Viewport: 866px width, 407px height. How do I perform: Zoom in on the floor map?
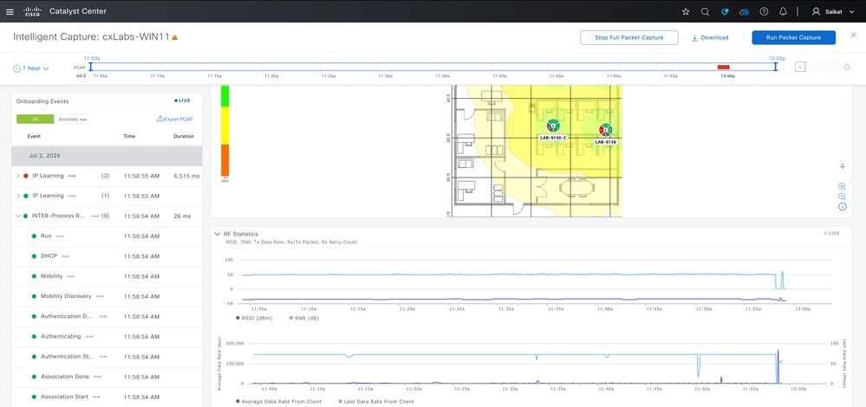(x=843, y=186)
